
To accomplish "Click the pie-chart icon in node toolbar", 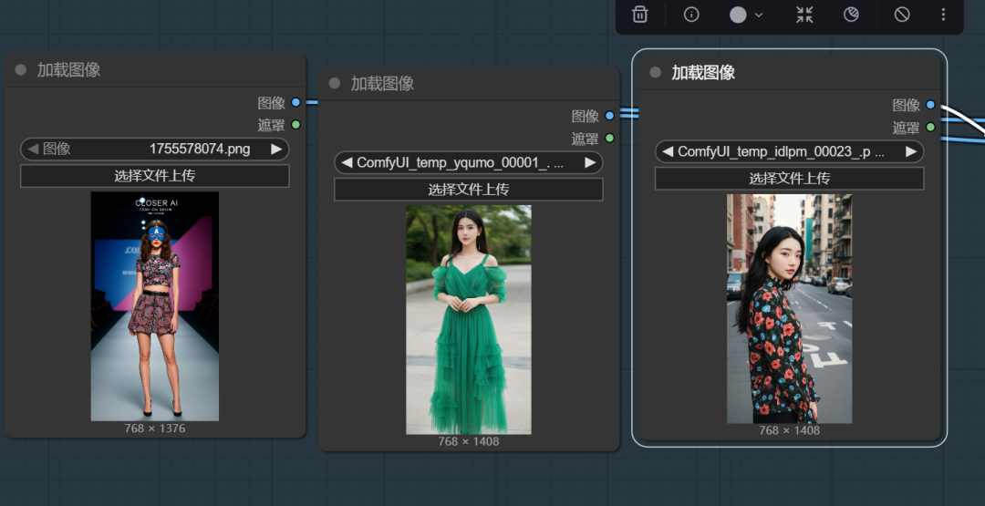I will pyautogui.click(x=851, y=15).
